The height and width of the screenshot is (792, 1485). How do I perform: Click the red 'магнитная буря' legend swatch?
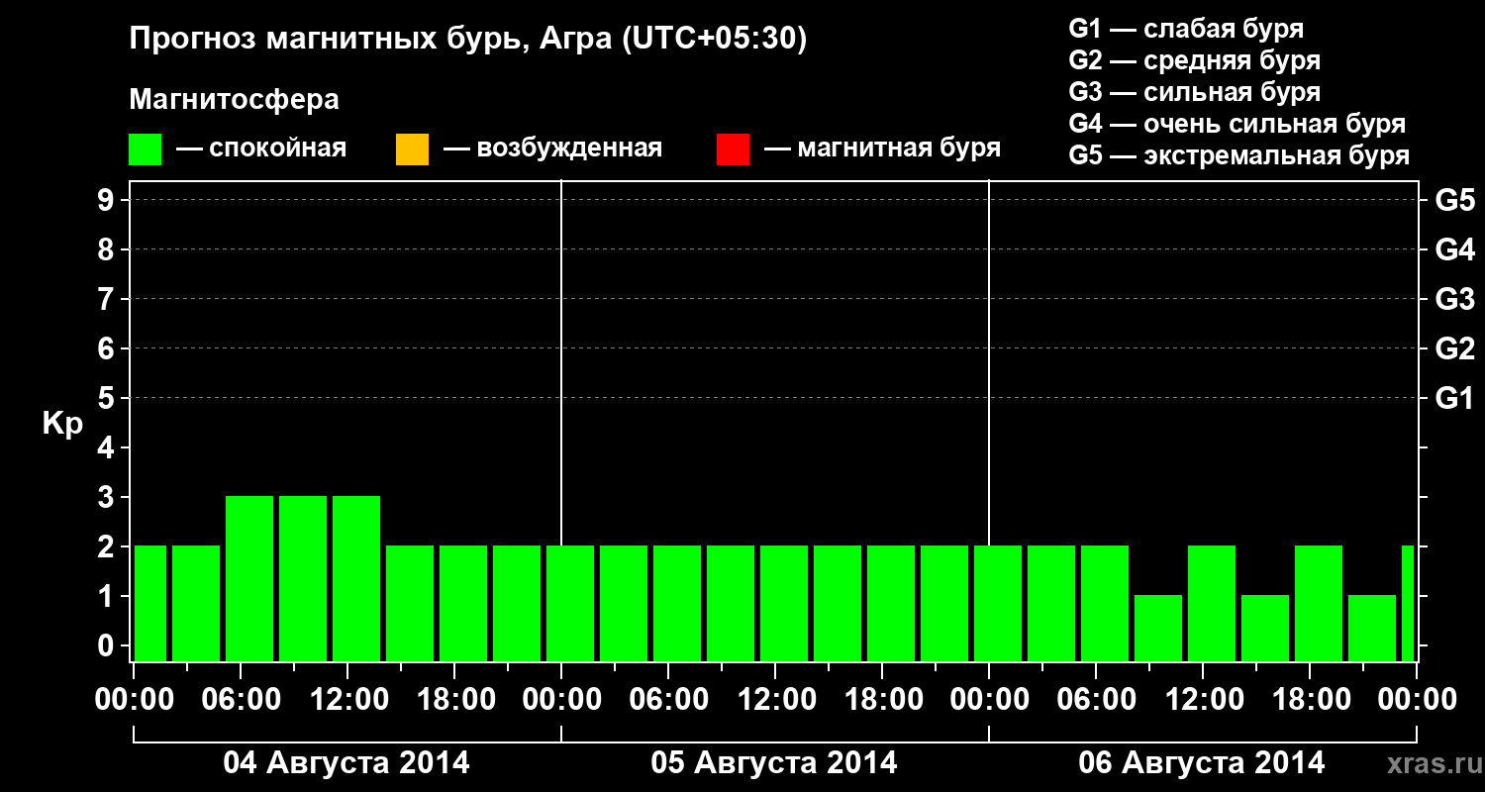coord(733,149)
